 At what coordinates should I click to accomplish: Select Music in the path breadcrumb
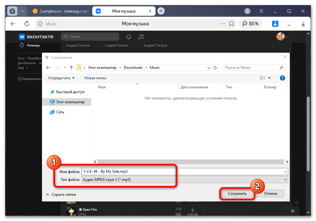click(x=155, y=68)
